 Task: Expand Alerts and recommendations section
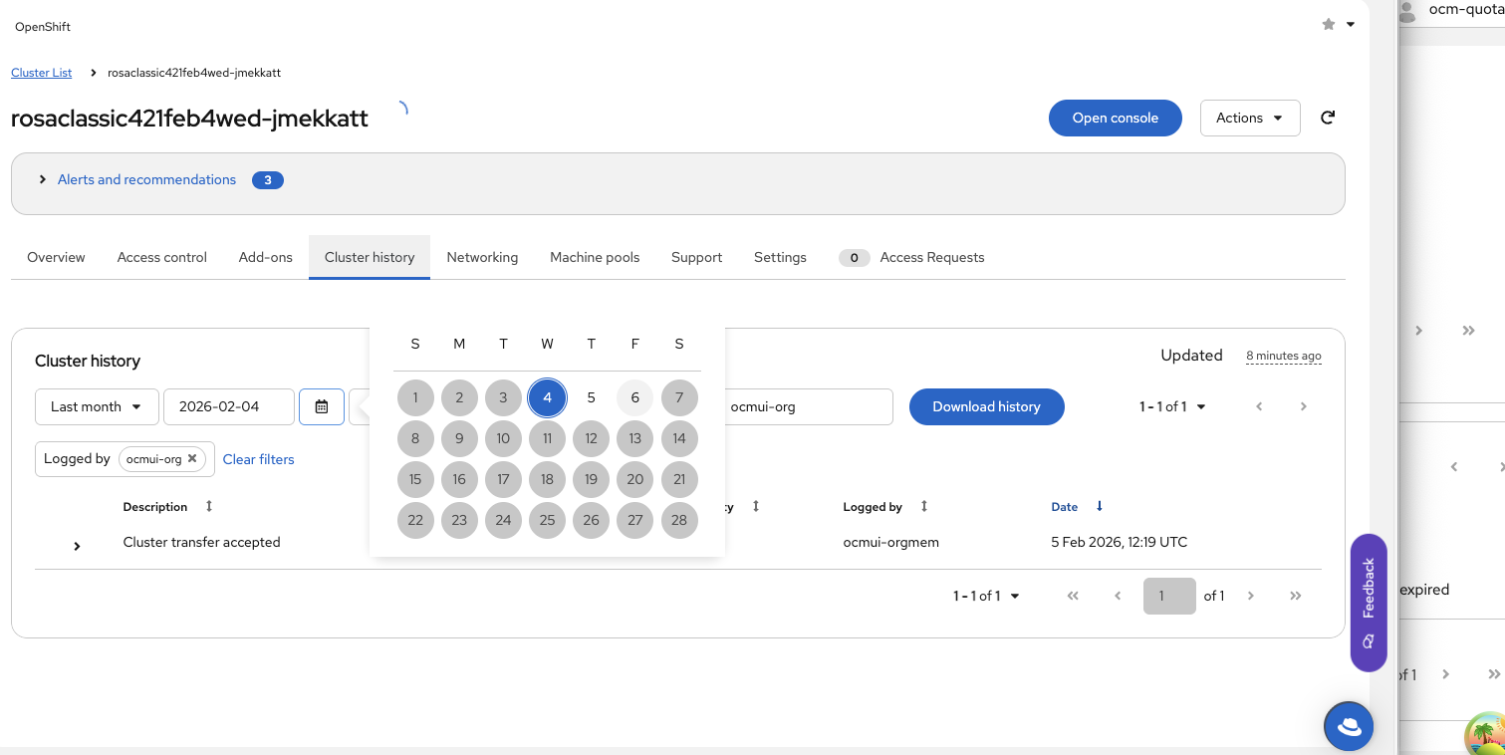[43, 180]
